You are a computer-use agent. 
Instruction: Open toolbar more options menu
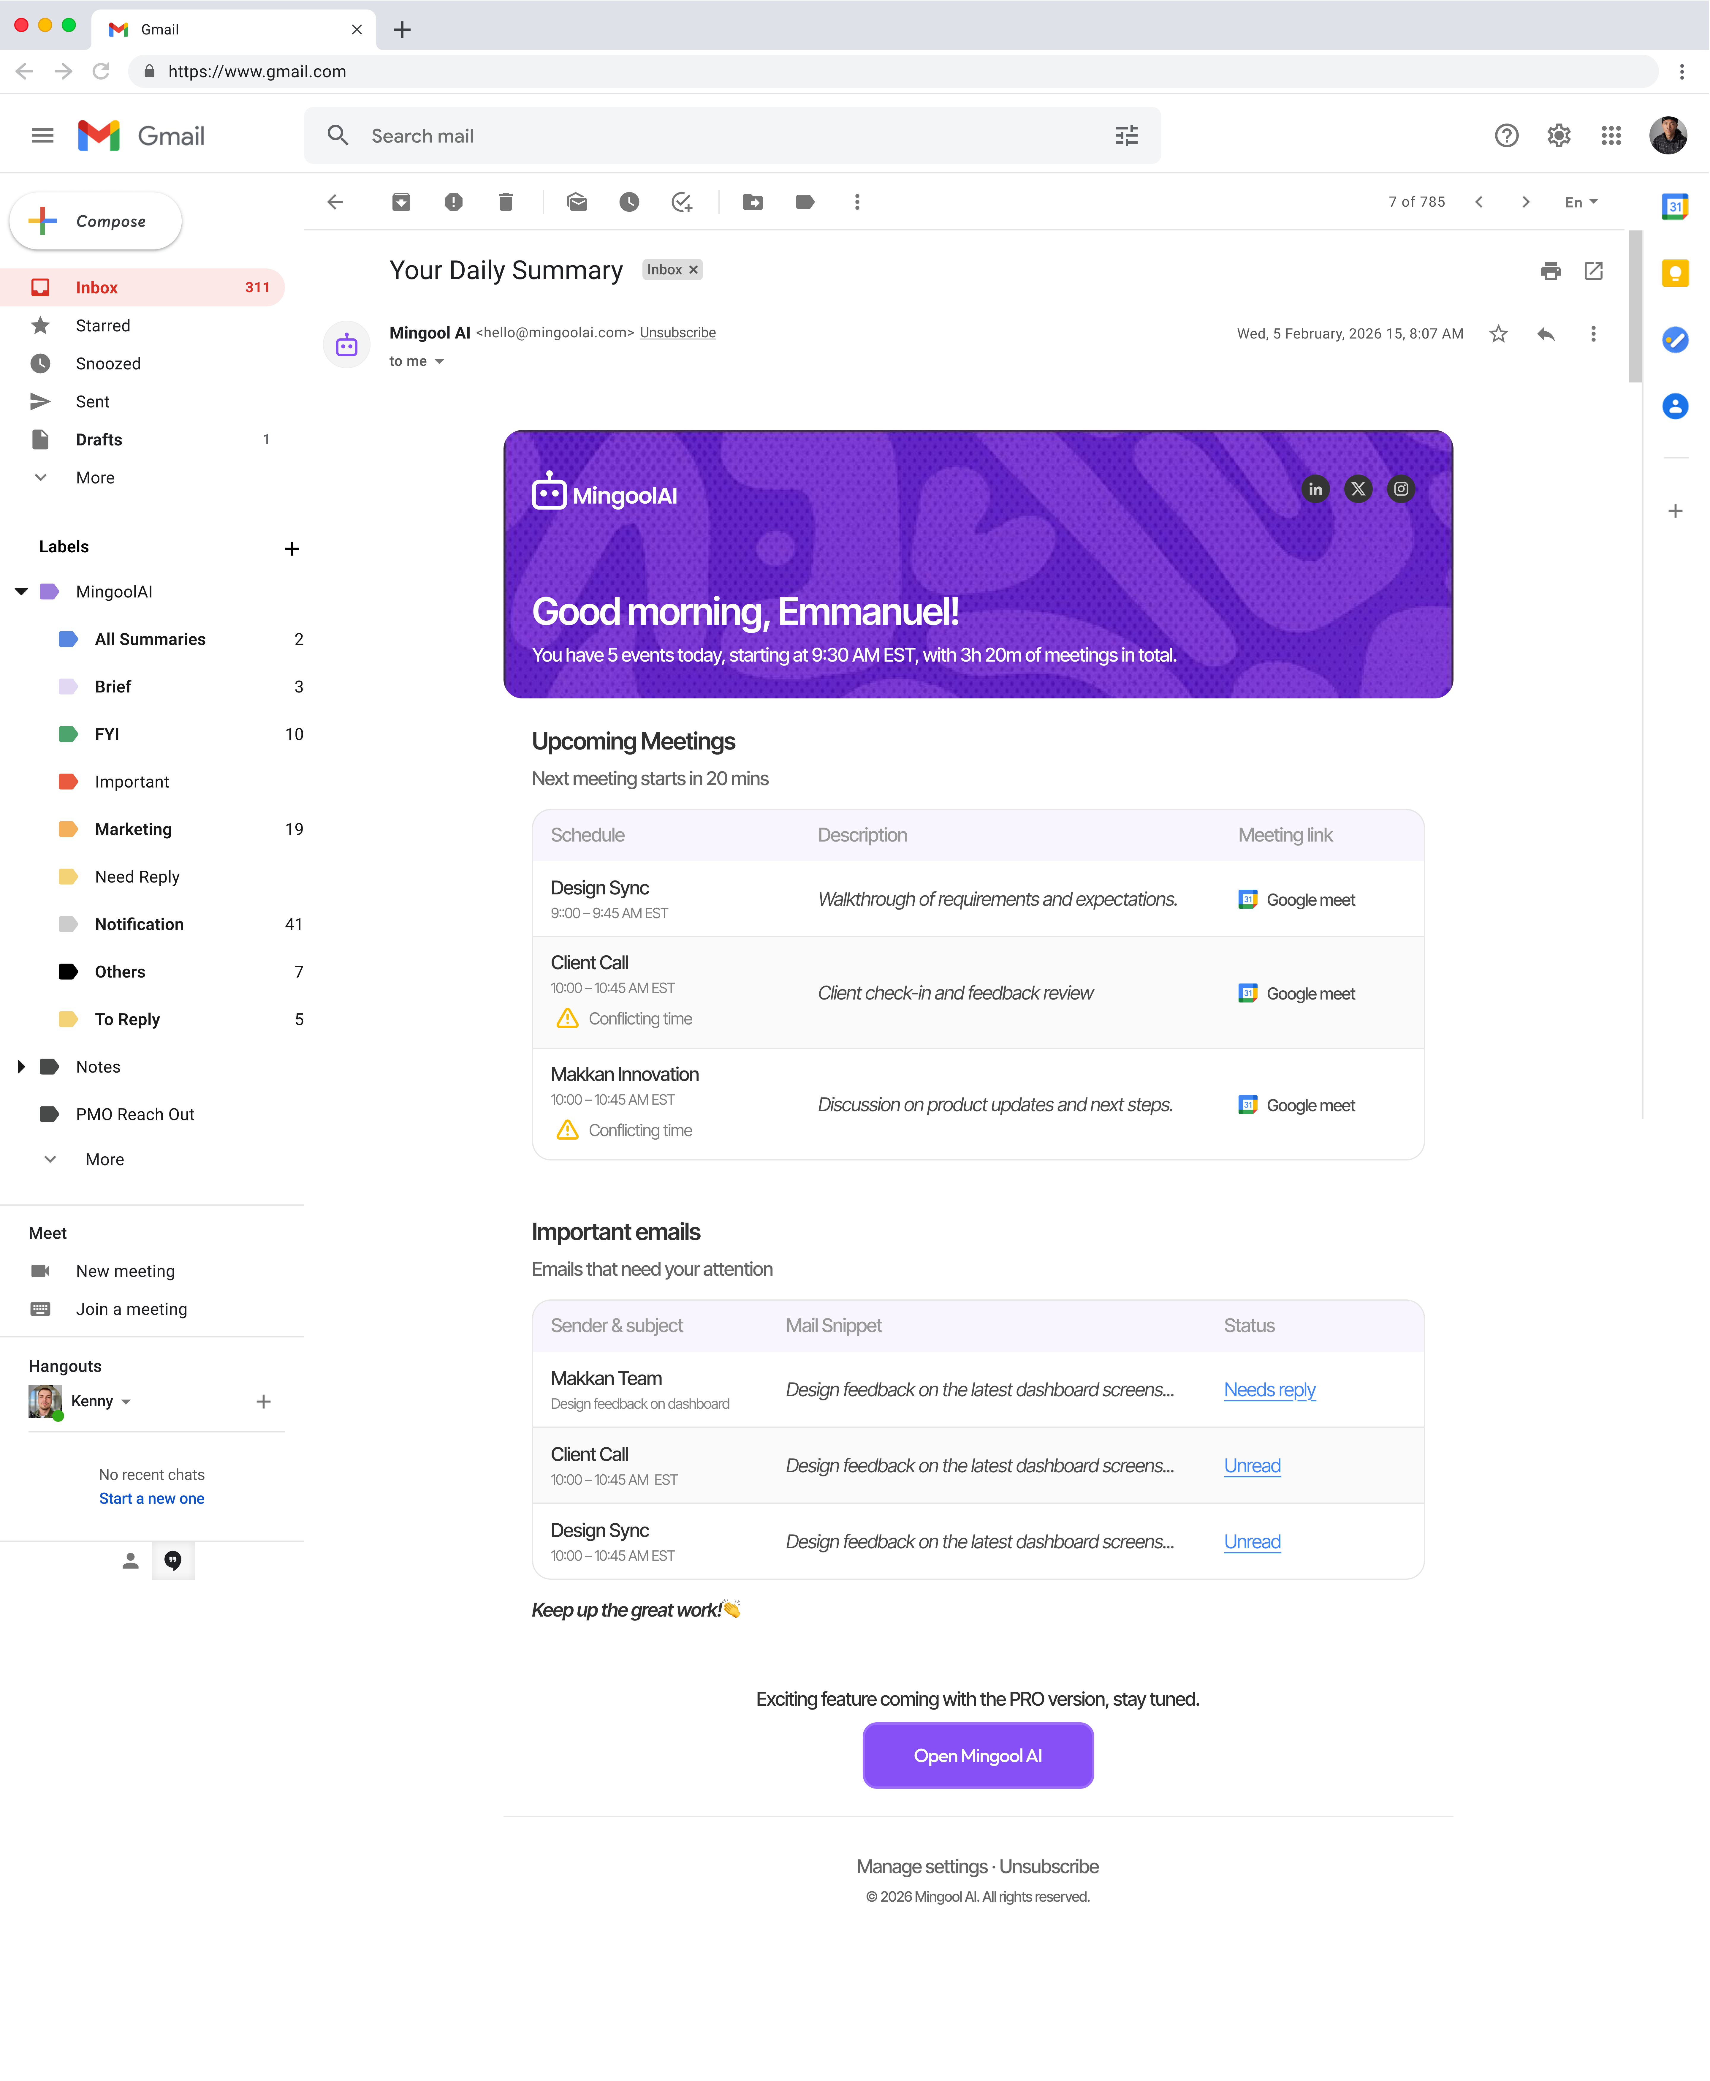tap(857, 202)
